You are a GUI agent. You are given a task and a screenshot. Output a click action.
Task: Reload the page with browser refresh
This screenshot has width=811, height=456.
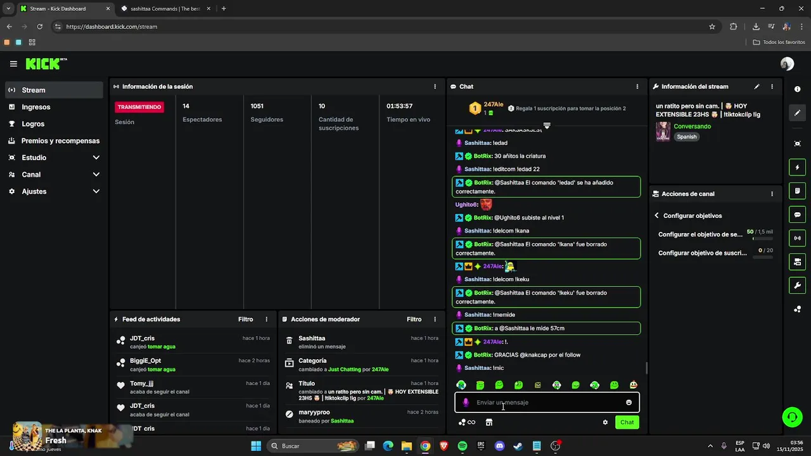click(39, 27)
